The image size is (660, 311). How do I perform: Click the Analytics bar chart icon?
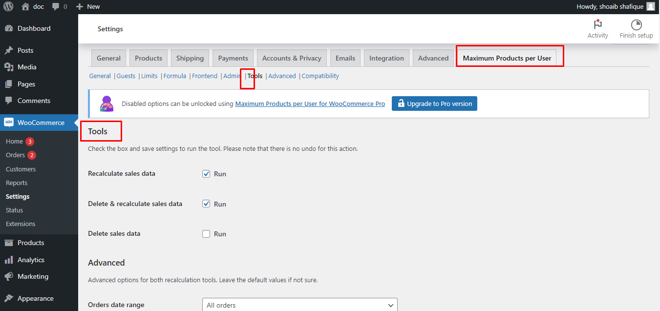click(x=9, y=260)
